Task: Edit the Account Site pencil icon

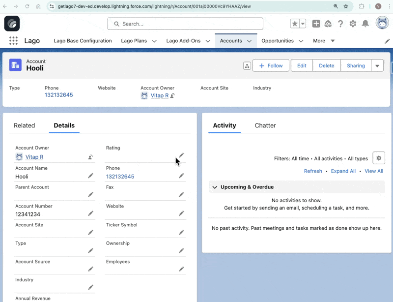Action: point(90,233)
